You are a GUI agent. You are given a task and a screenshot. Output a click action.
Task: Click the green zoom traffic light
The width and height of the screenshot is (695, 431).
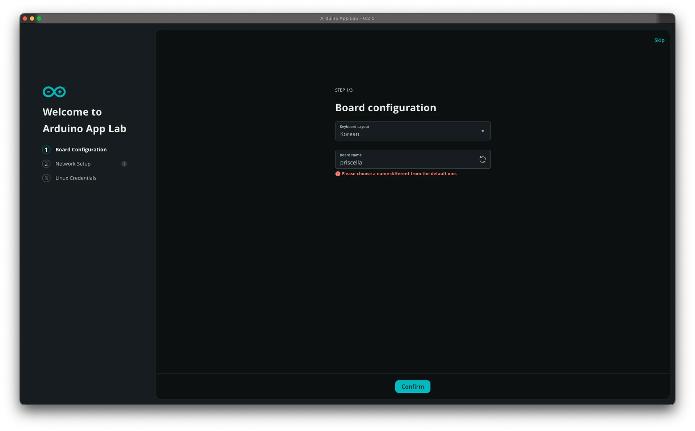click(39, 18)
